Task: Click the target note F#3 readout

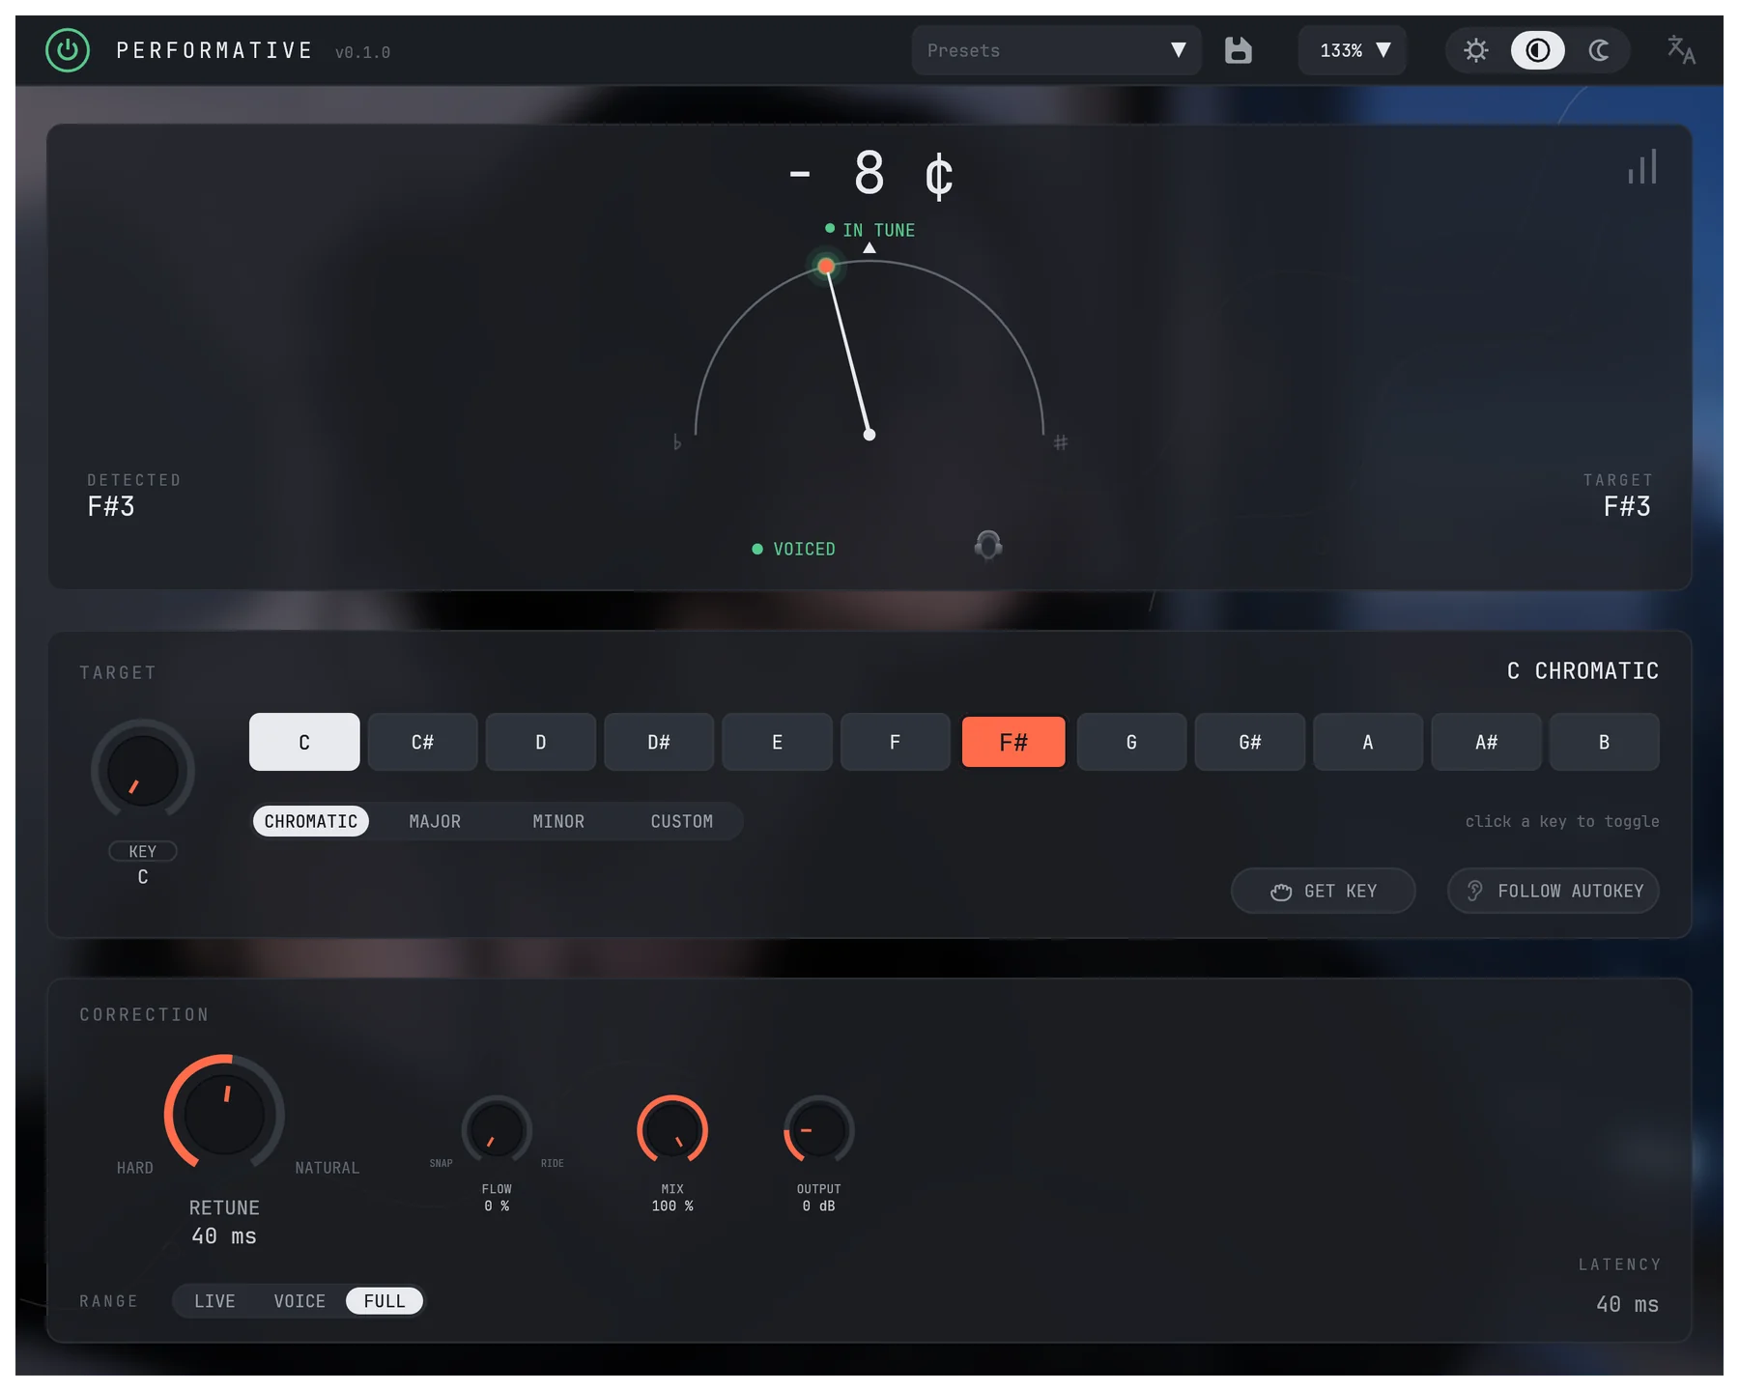Action: pyautogui.click(x=1627, y=506)
